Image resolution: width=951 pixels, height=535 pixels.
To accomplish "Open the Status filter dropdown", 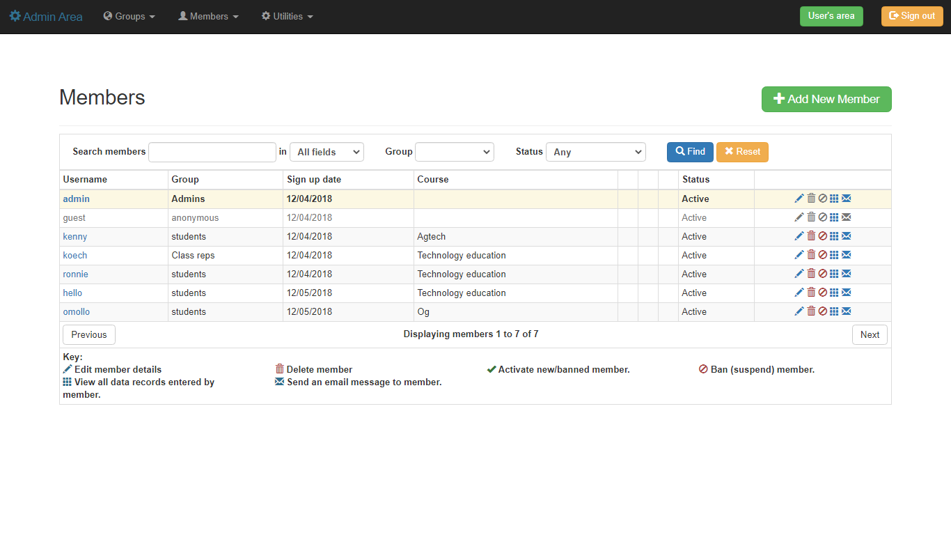I will pyautogui.click(x=595, y=151).
